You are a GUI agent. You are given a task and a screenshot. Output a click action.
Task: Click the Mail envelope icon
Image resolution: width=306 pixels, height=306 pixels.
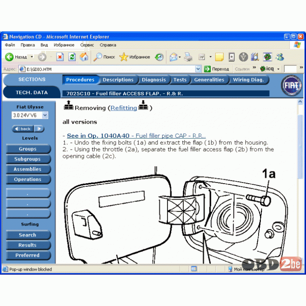pyautogui.click(x=173, y=57)
